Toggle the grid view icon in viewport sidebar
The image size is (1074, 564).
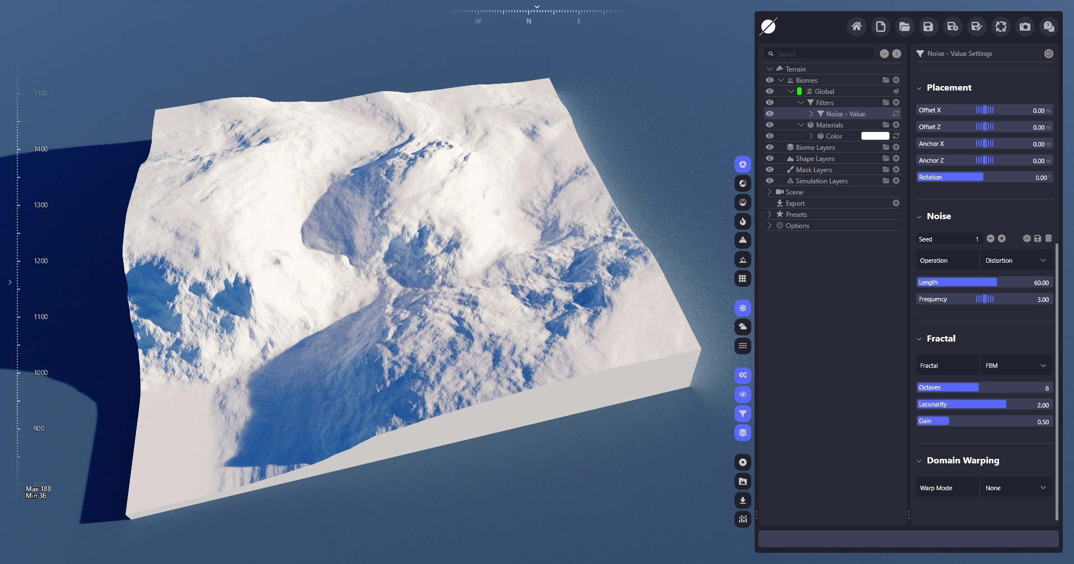pyautogui.click(x=742, y=278)
